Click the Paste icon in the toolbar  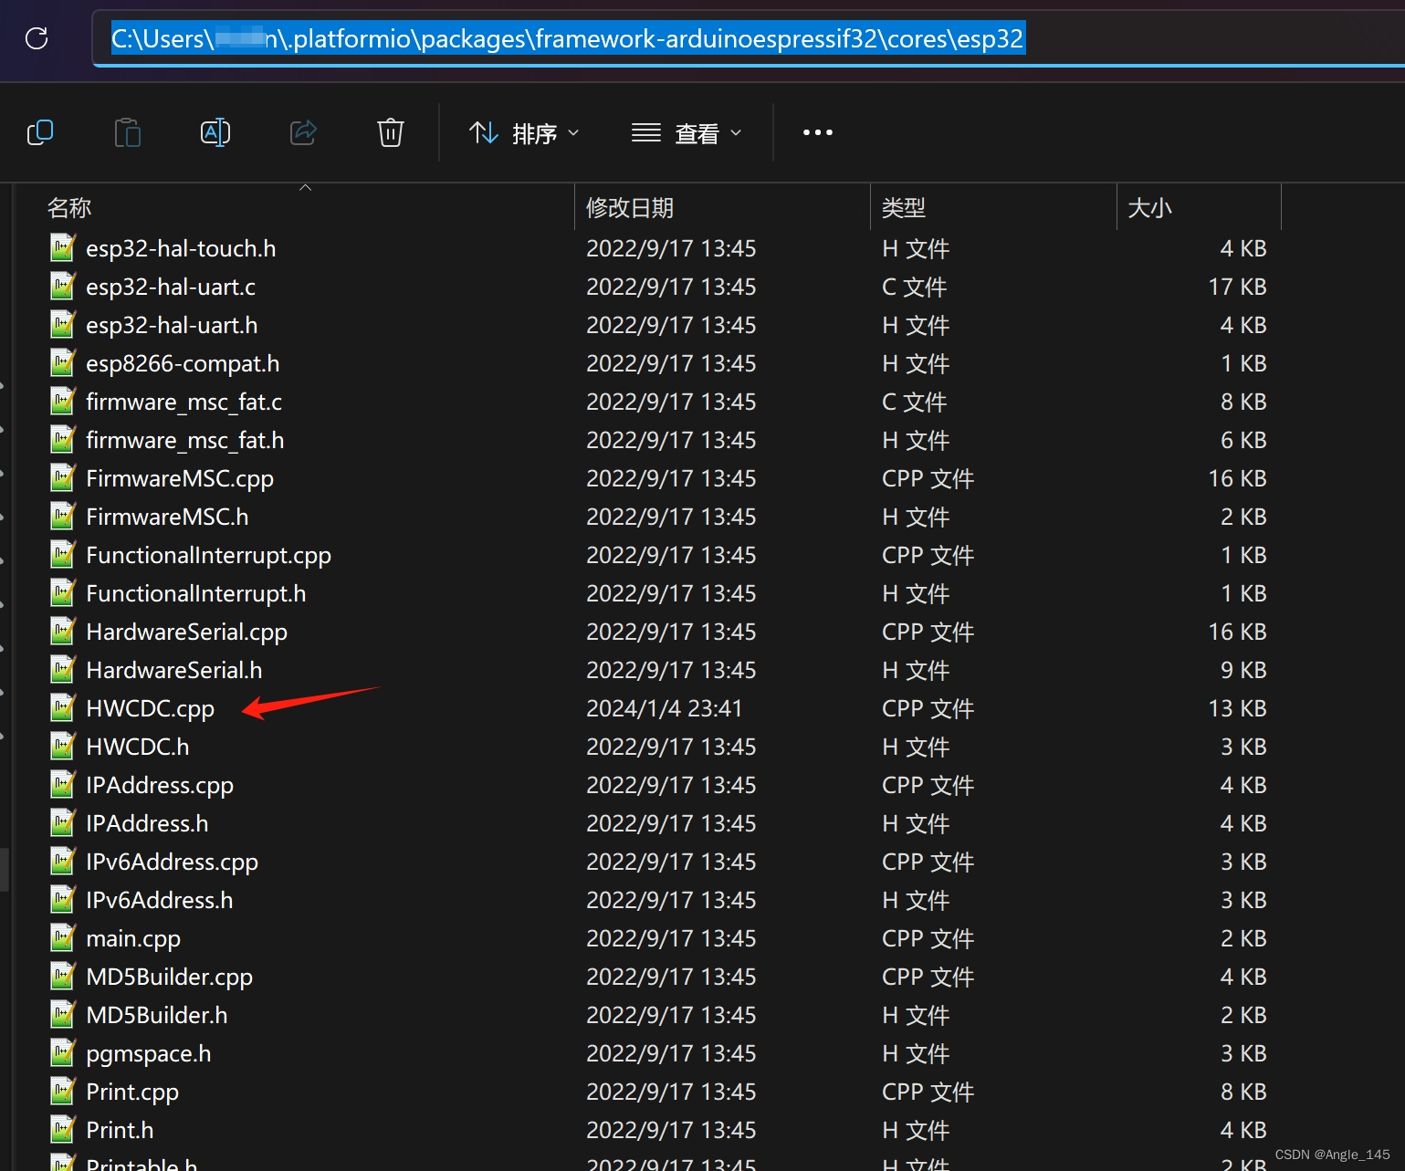coord(127,132)
